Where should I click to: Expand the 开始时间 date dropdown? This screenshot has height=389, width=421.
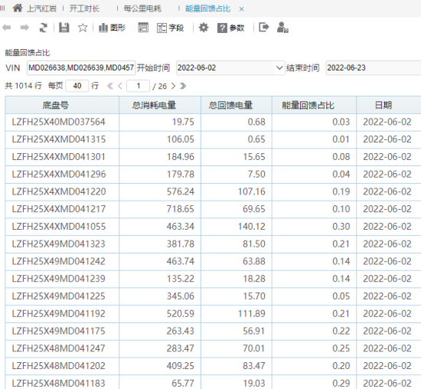(279, 67)
